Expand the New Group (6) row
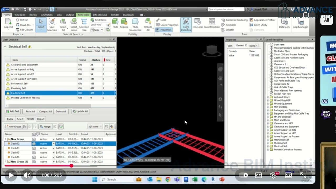This screenshot has height=189, width=336. (6, 162)
